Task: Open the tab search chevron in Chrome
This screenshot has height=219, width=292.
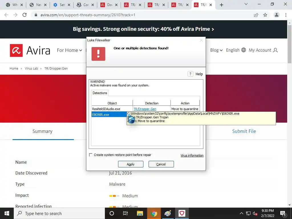Action: tap(246, 4)
